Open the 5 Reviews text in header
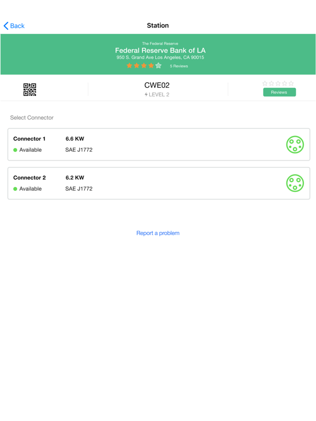 click(x=179, y=66)
